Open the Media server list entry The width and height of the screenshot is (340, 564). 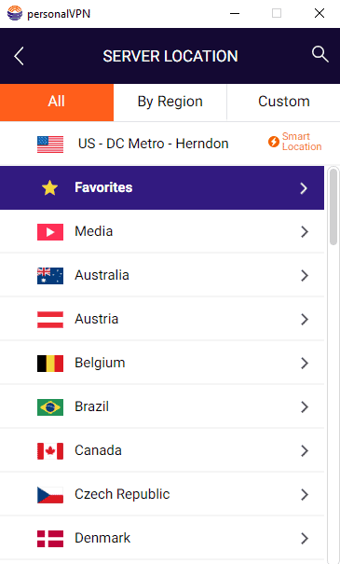tap(162, 231)
